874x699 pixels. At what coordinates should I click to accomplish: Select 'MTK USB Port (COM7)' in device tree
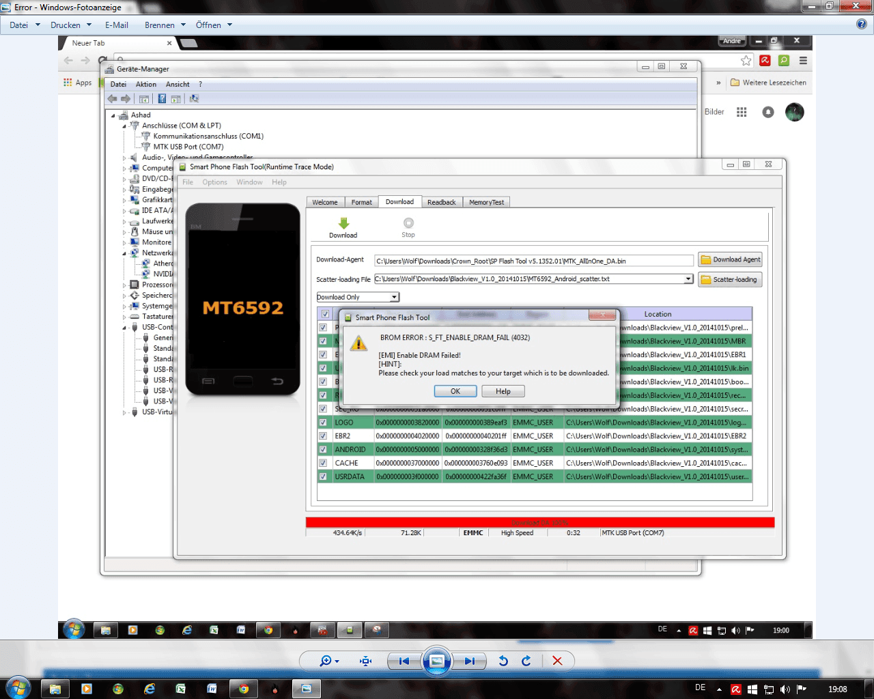pos(188,147)
